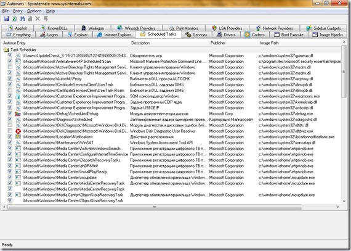
Task: Switch to the Boot Execute tab
Action: tap(289, 35)
